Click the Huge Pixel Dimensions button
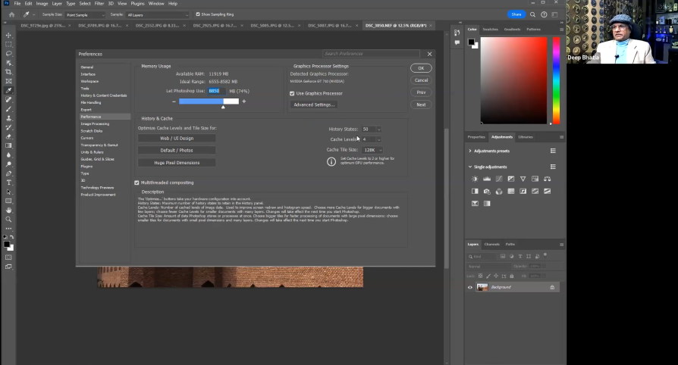This screenshot has height=365, width=678. pos(177,163)
